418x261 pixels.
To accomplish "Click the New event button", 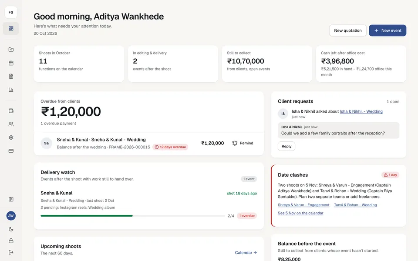I will point(388,30).
